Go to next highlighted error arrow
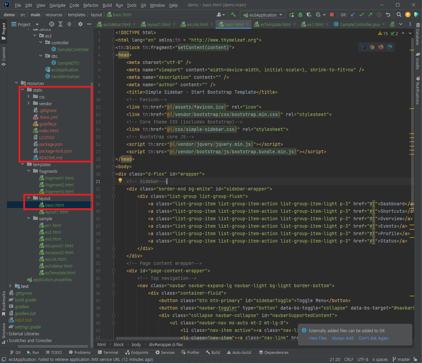The width and height of the screenshot is (422, 363). [x=410, y=33]
